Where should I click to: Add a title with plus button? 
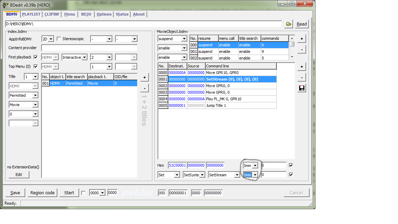click(144, 77)
